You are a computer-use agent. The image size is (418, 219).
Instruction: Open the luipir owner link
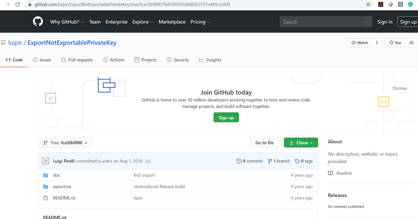(15, 43)
